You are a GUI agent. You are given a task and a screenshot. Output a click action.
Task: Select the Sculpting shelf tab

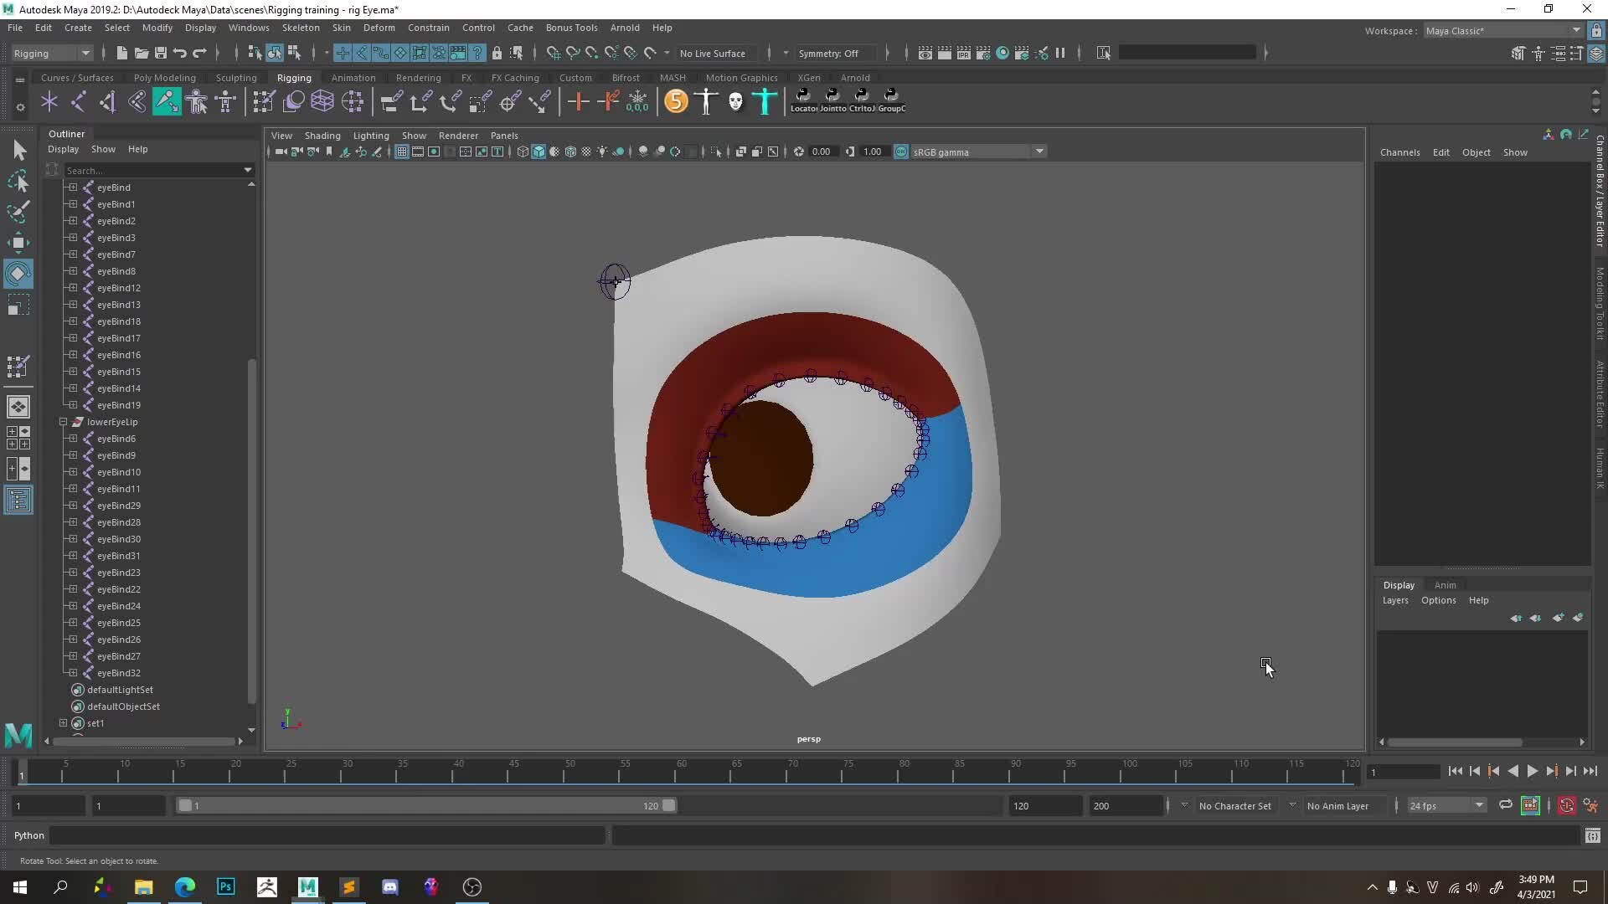point(236,77)
